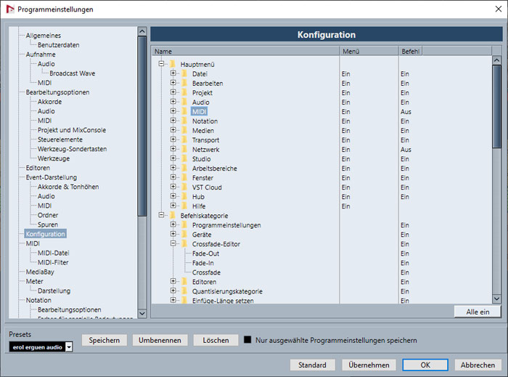Click the folder icon next to Datei
Image resolution: width=508 pixels, height=377 pixels.
[x=184, y=74]
